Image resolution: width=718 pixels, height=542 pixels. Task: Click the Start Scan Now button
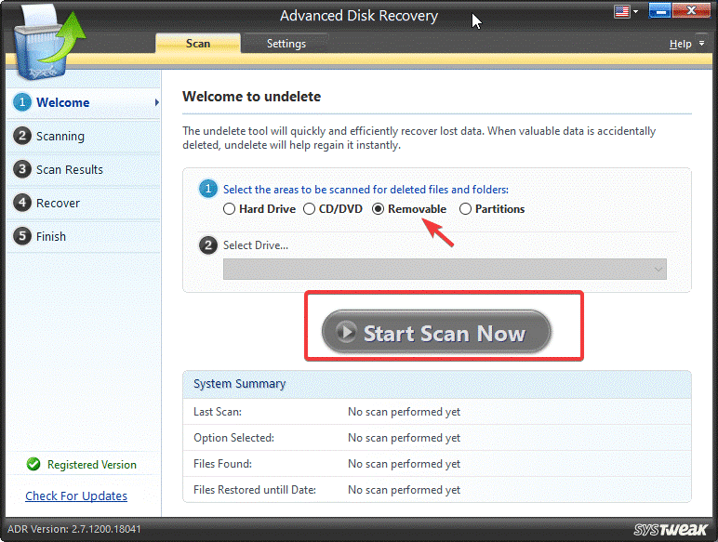point(436,332)
